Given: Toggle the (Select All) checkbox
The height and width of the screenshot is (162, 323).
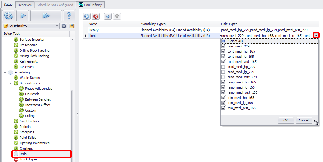Looking at the screenshot, I should point(223,41).
